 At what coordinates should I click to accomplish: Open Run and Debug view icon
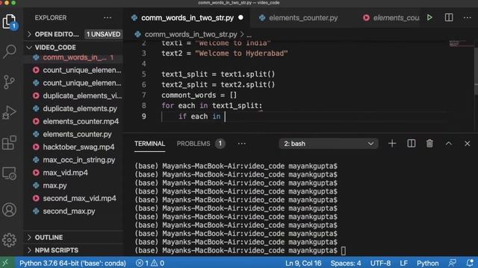point(9,112)
